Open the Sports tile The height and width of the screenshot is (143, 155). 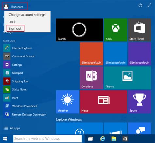pyautogui.click(x=140, y=102)
